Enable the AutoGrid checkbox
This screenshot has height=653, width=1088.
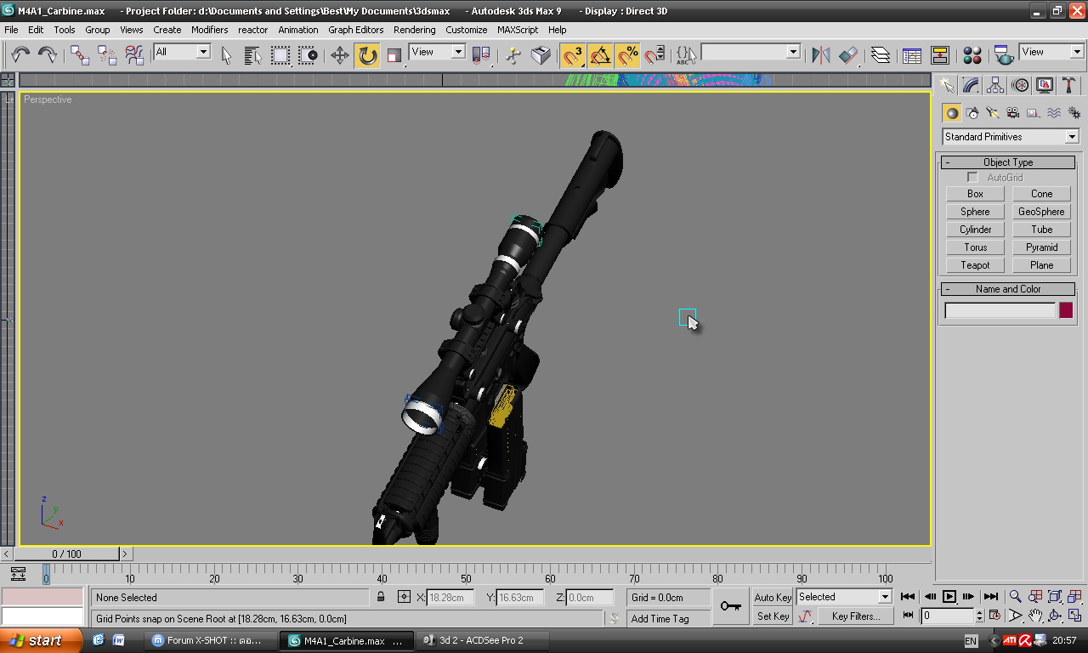(972, 178)
